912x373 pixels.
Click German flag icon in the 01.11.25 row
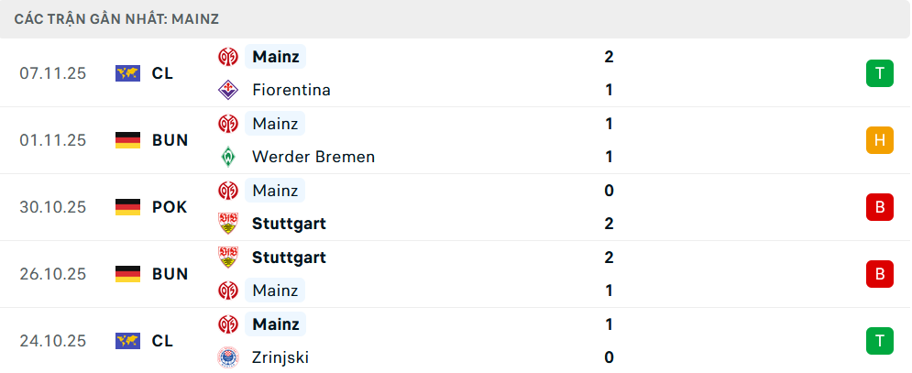pyautogui.click(x=127, y=140)
